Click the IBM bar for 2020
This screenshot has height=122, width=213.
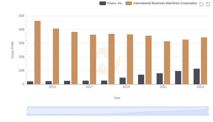[x=149, y=60]
